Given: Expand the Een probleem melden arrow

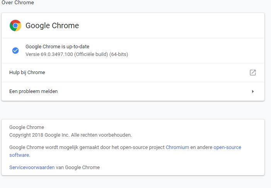Looking at the screenshot, I should [253, 91].
